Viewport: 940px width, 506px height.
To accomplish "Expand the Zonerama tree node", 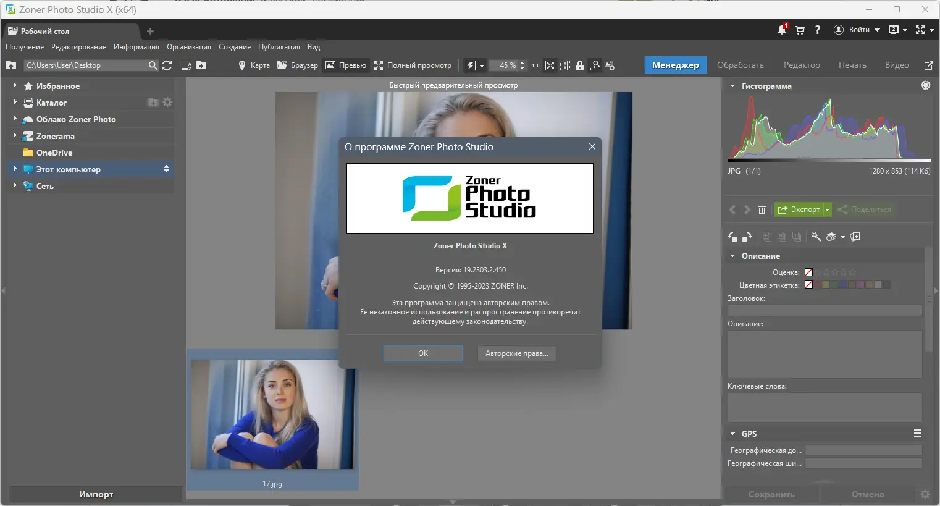I will click(x=15, y=136).
